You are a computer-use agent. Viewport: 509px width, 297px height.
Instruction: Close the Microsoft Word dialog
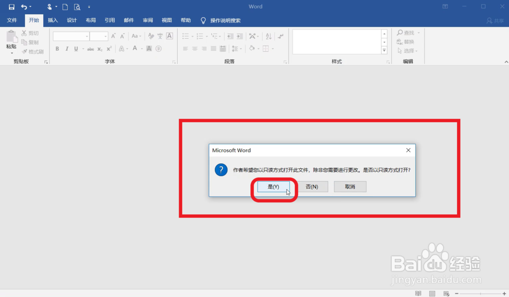point(408,150)
